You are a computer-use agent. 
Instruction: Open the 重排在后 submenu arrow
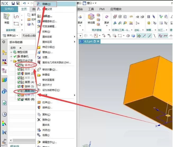[75, 42]
